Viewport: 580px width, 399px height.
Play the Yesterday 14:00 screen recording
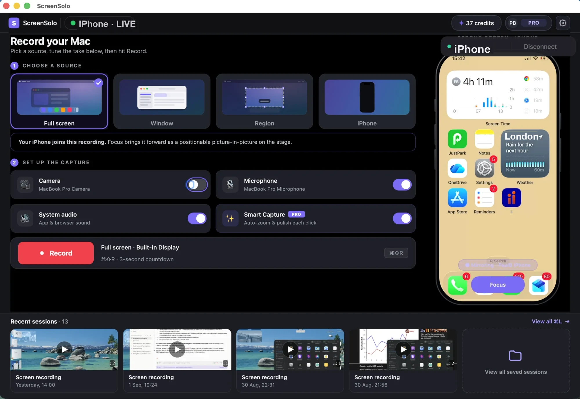(64, 349)
